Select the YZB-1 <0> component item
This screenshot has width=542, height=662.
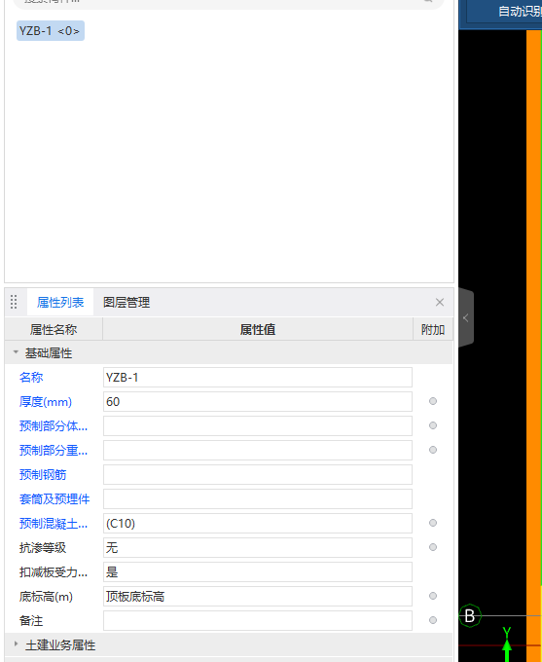click(x=51, y=31)
